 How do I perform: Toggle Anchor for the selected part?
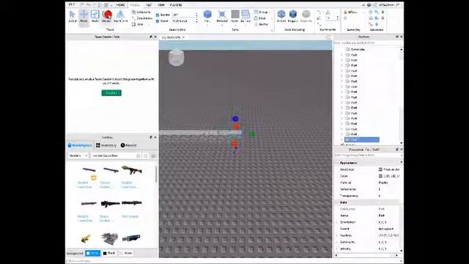click(x=261, y=24)
